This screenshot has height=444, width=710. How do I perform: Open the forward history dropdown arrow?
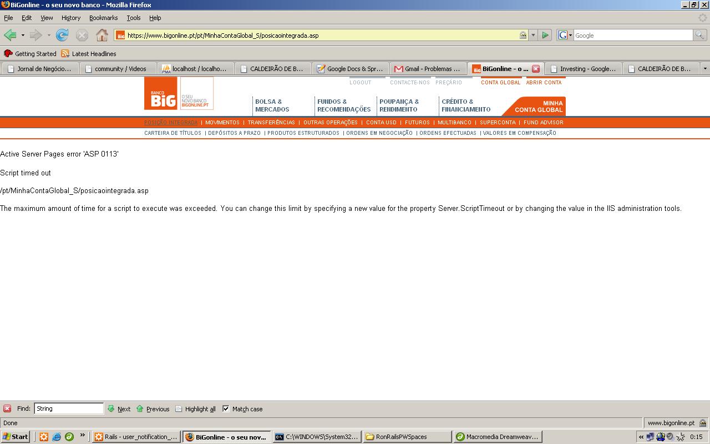pyautogui.click(x=49, y=35)
